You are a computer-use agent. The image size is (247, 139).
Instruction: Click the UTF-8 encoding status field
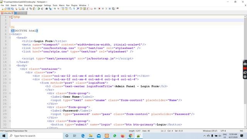tap(223, 131)
